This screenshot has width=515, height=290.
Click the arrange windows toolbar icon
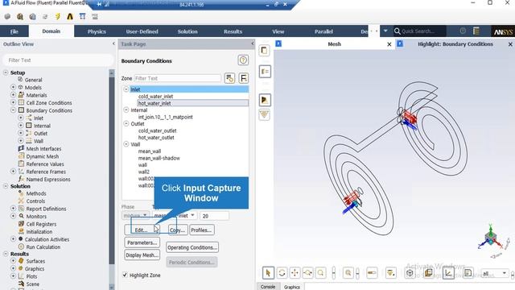(82, 16)
